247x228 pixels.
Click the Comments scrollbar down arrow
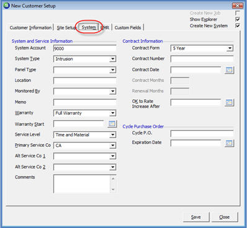(x=113, y=190)
